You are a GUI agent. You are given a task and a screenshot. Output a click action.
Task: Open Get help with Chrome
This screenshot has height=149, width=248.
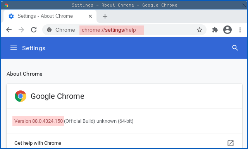click(x=124, y=143)
